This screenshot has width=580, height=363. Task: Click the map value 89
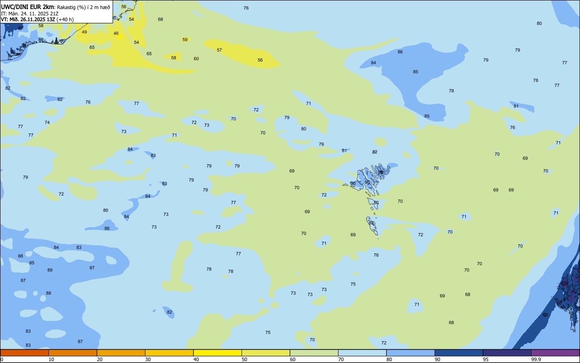pyautogui.click(x=50, y=270)
